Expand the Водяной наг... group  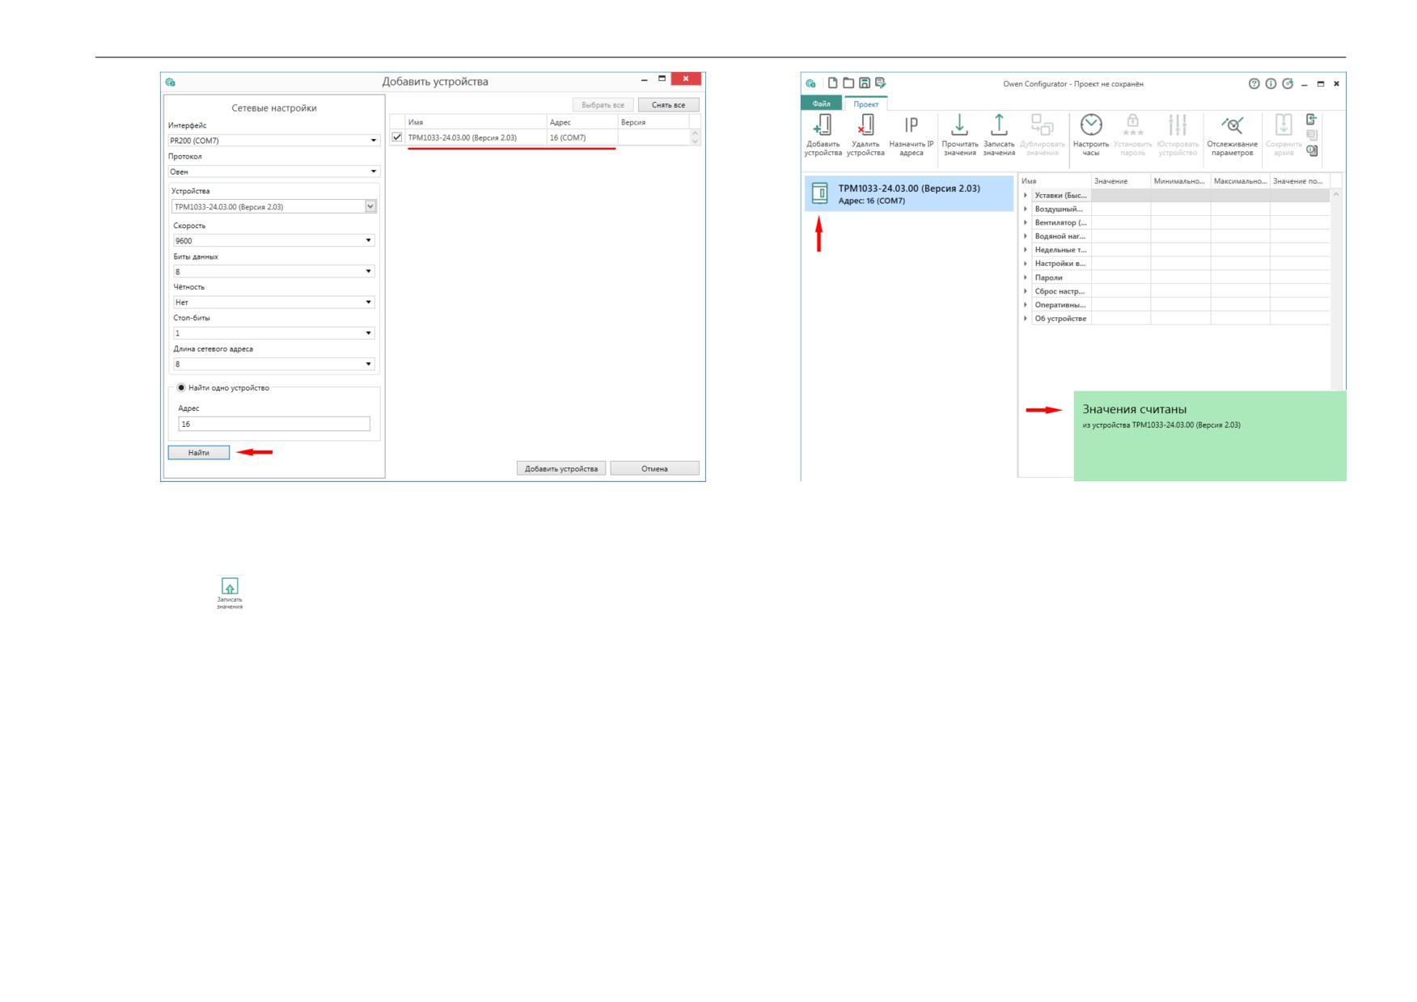click(x=1026, y=237)
